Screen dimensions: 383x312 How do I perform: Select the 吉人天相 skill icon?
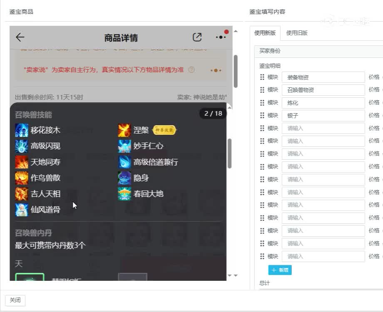(21, 194)
